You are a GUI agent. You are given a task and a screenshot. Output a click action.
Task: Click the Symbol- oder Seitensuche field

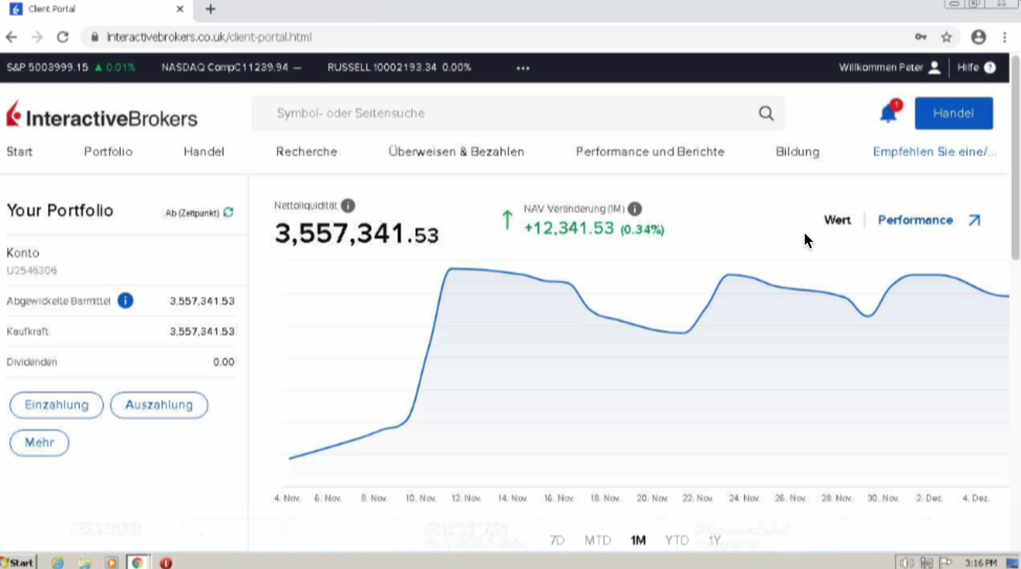(518, 114)
